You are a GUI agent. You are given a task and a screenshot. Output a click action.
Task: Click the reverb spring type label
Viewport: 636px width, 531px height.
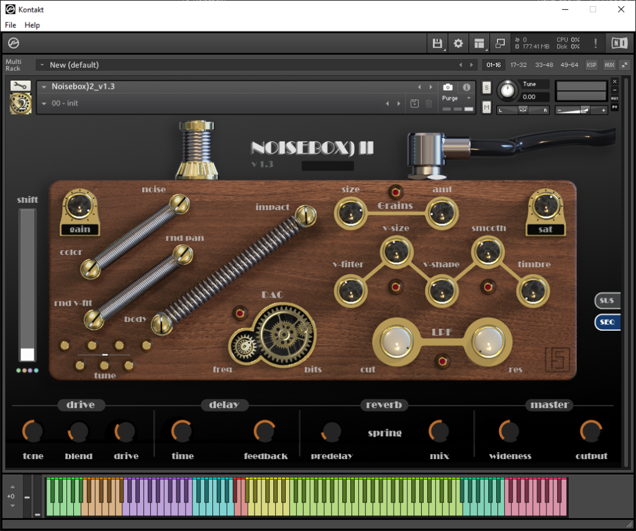(x=384, y=433)
